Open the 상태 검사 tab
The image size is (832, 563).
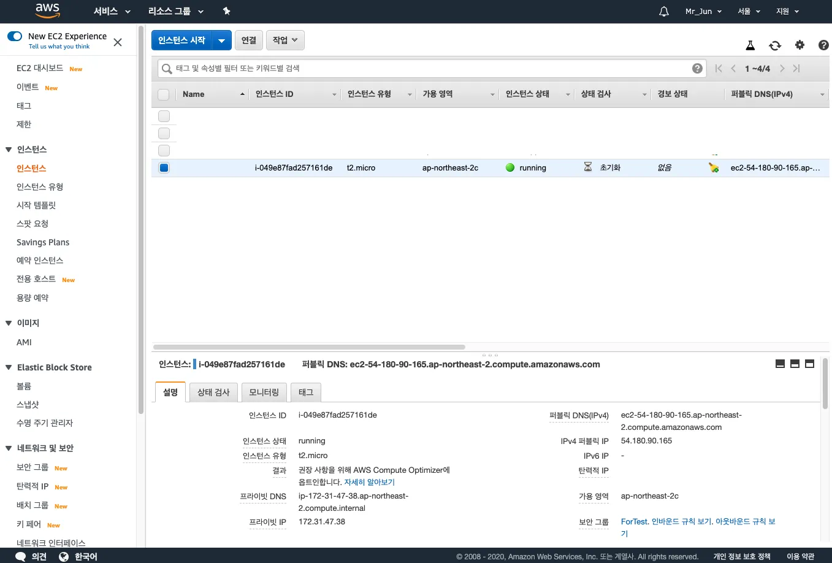(x=213, y=392)
